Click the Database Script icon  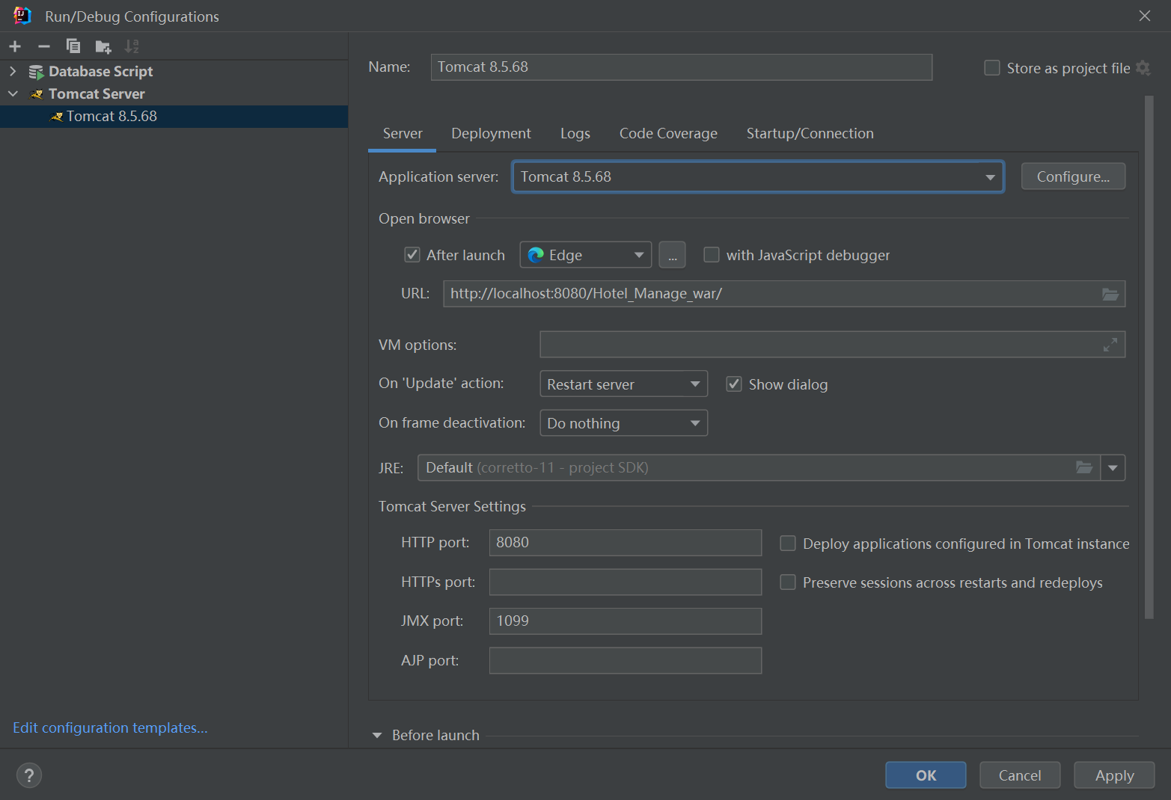[x=36, y=72]
